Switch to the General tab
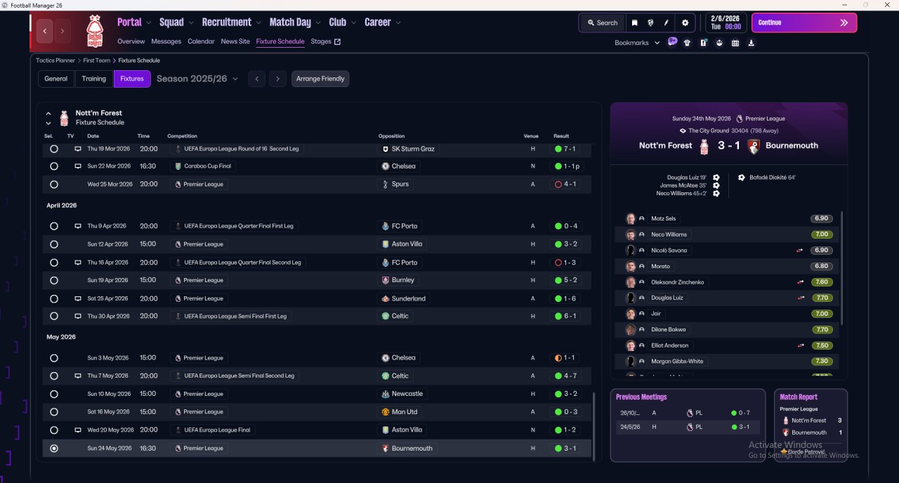Viewport: 899px width, 483px height. click(x=56, y=79)
